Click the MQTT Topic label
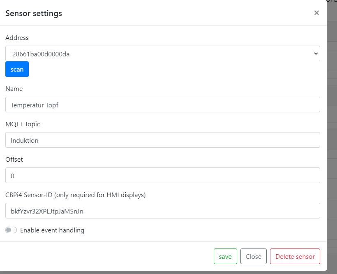This screenshot has height=274, width=337. tap(23, 124)
